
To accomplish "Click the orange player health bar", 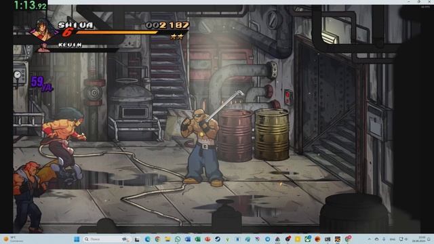I will point(116,33).
